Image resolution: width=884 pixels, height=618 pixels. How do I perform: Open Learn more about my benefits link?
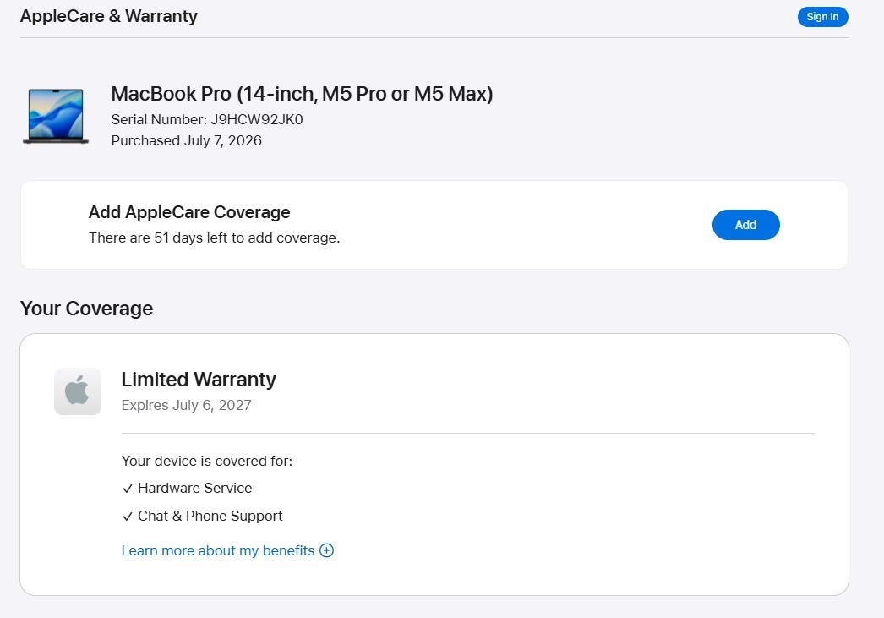coord(218,550)
